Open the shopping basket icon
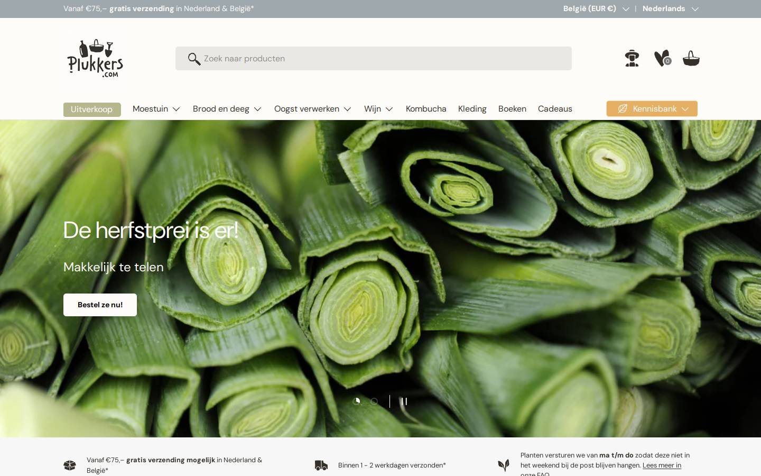Screen dimensions: 761x476 click(691, 58)
